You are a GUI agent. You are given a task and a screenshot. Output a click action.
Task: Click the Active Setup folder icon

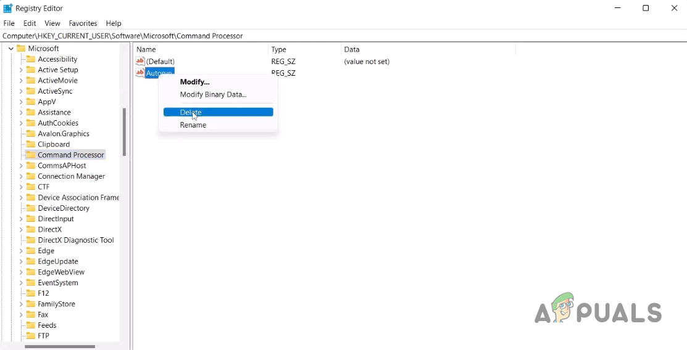[30, 70]
